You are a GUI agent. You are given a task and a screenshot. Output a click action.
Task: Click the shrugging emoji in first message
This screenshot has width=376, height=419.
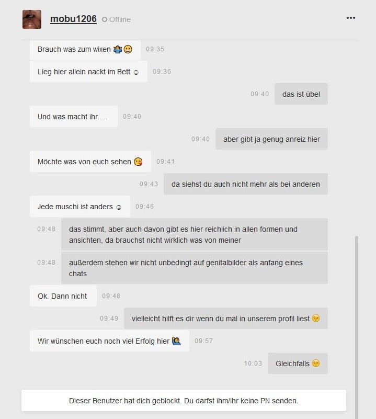tap(118, 49)
